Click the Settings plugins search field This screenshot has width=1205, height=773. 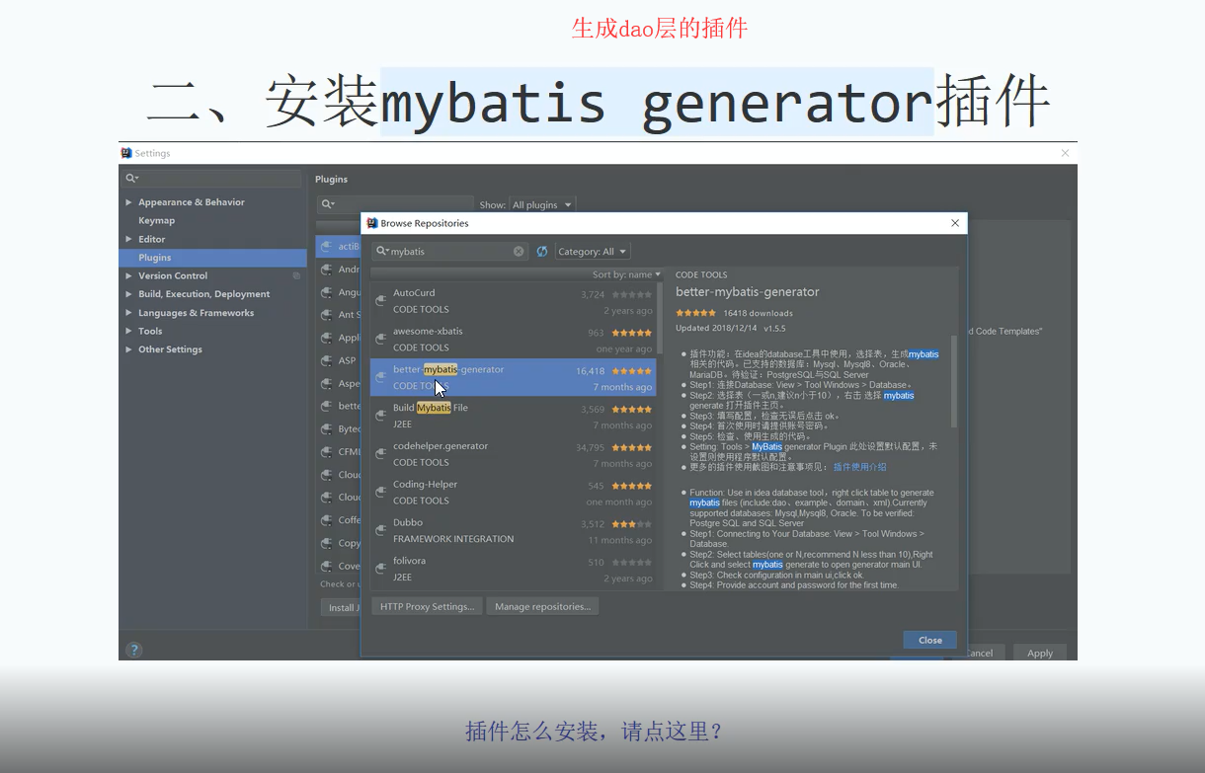pos(395,205)
